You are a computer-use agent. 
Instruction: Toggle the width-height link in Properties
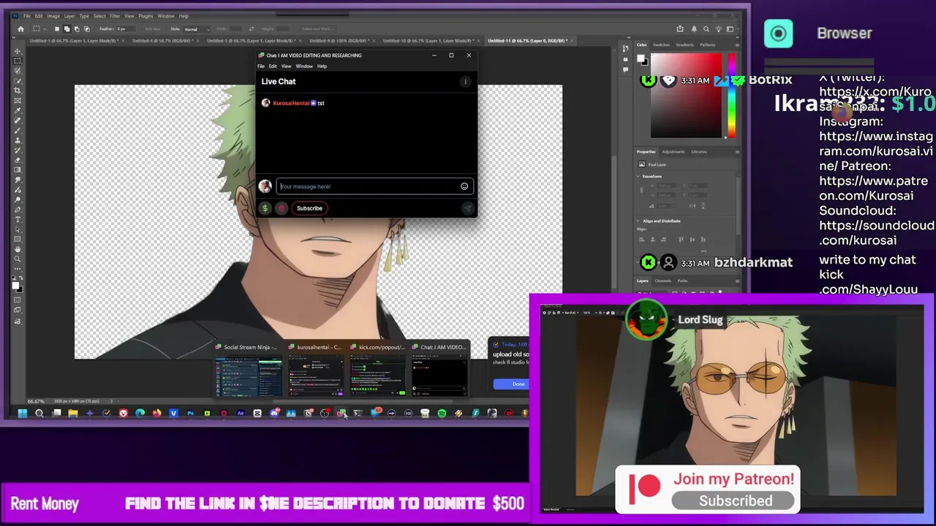641,190
